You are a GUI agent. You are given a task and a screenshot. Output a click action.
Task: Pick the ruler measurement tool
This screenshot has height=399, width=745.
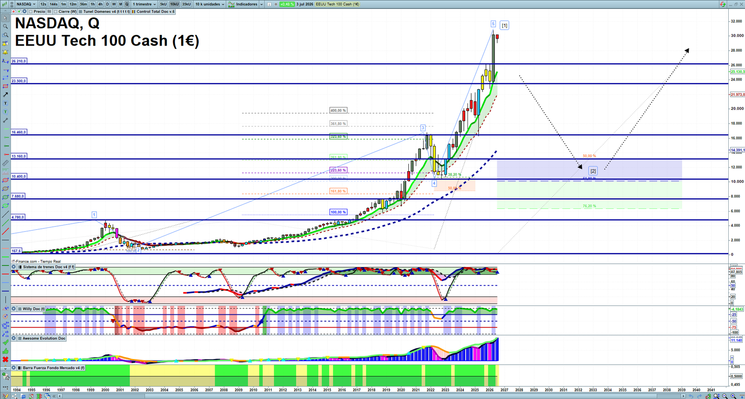pyautogui.click(x=5, y=163)
